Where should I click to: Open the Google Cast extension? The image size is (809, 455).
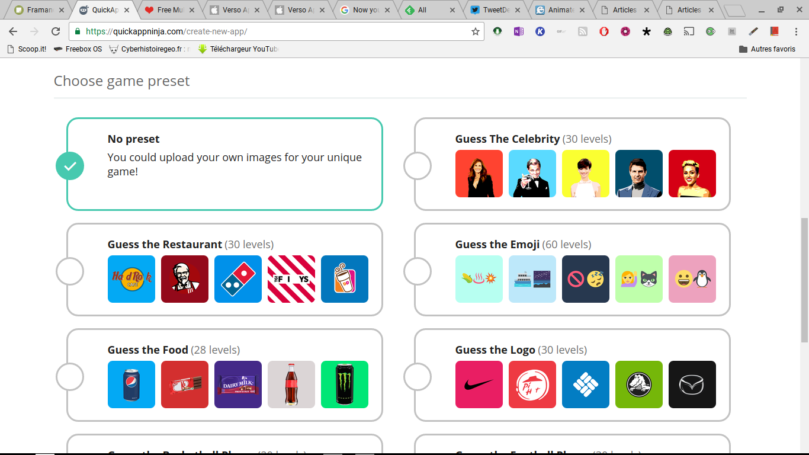click(x=689, y=31)
